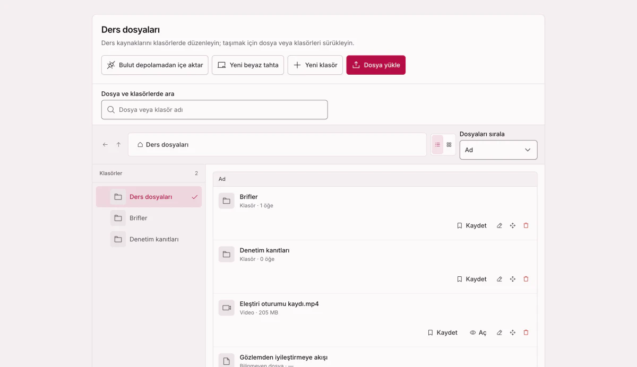
Task: Click Ders dosyaları breadcrumb text
Action: pyautogui.click(x=167, y=145)
